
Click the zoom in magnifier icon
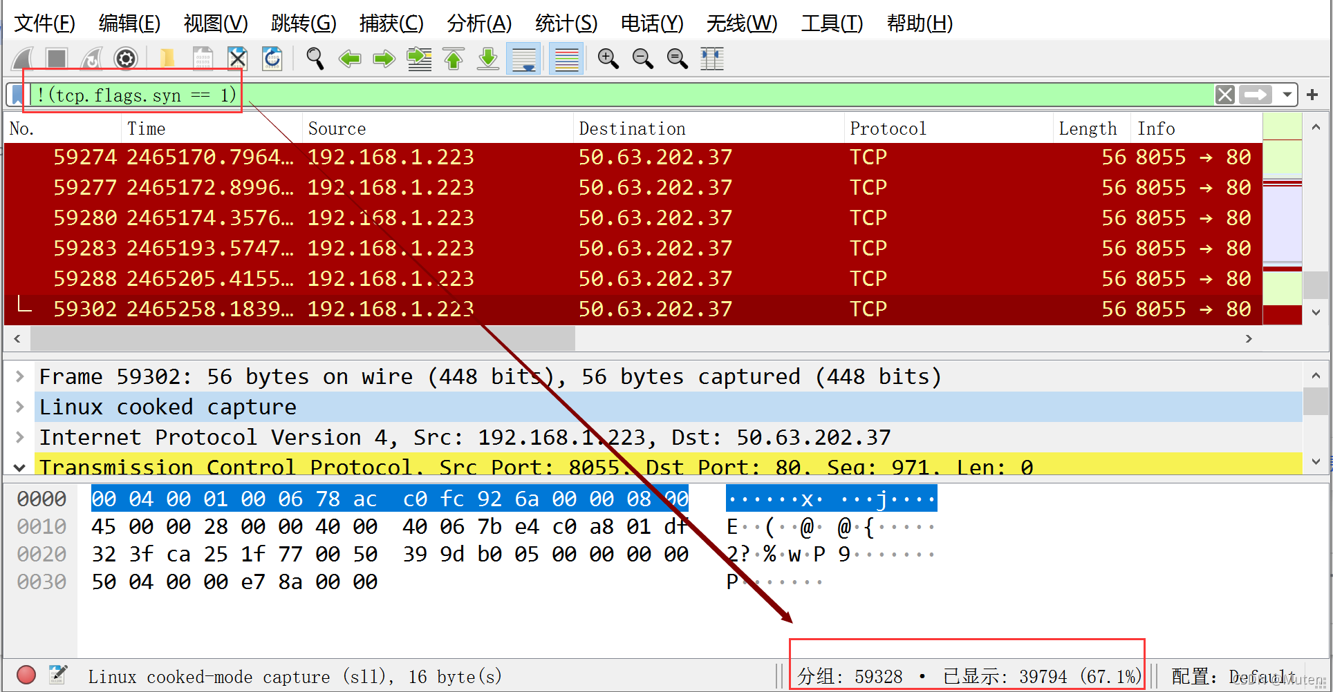point(608,59)
